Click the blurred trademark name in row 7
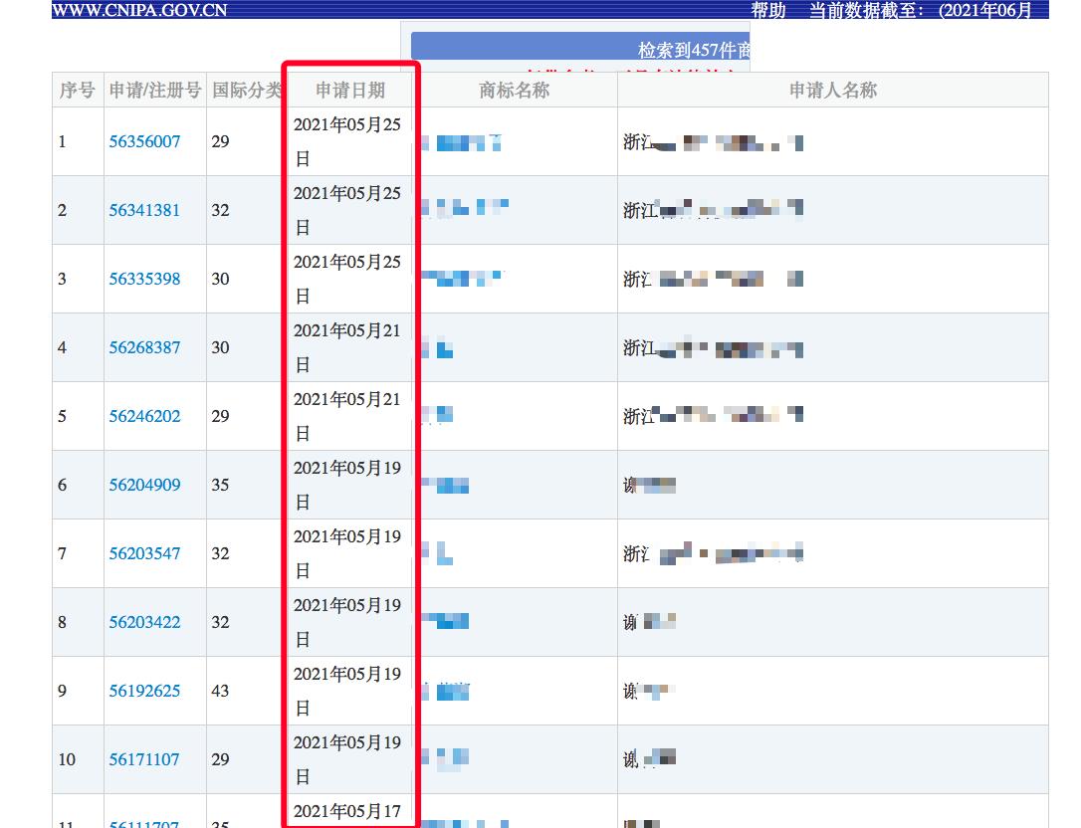This screenshot has width=1081, height=828. tap(437, 553)
